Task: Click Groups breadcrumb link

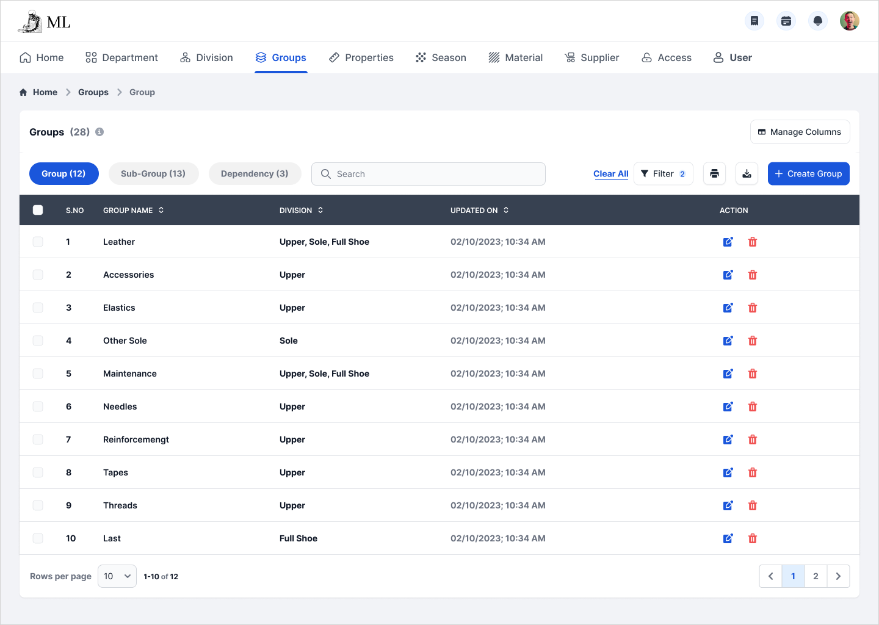Action: click(x=93, y=92)
